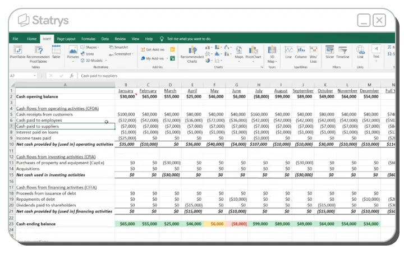This screenshot has height=254, width=404.
Task: Expand the Name Box dropdown arrow
Action: tap(35, 76)
